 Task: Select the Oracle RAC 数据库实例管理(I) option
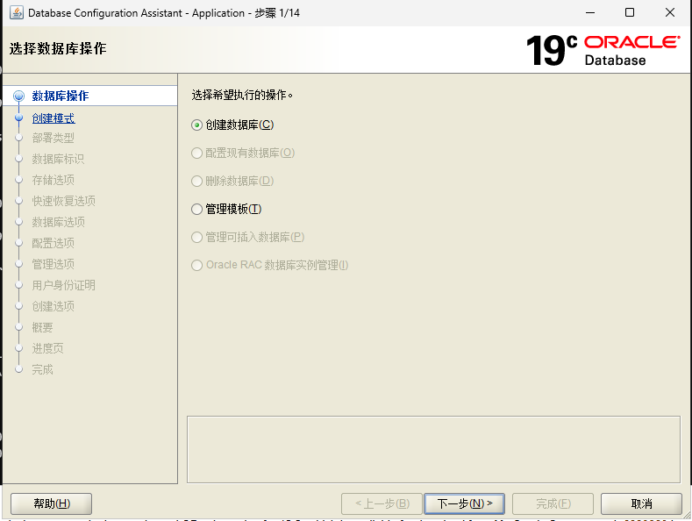coord(270,265)
